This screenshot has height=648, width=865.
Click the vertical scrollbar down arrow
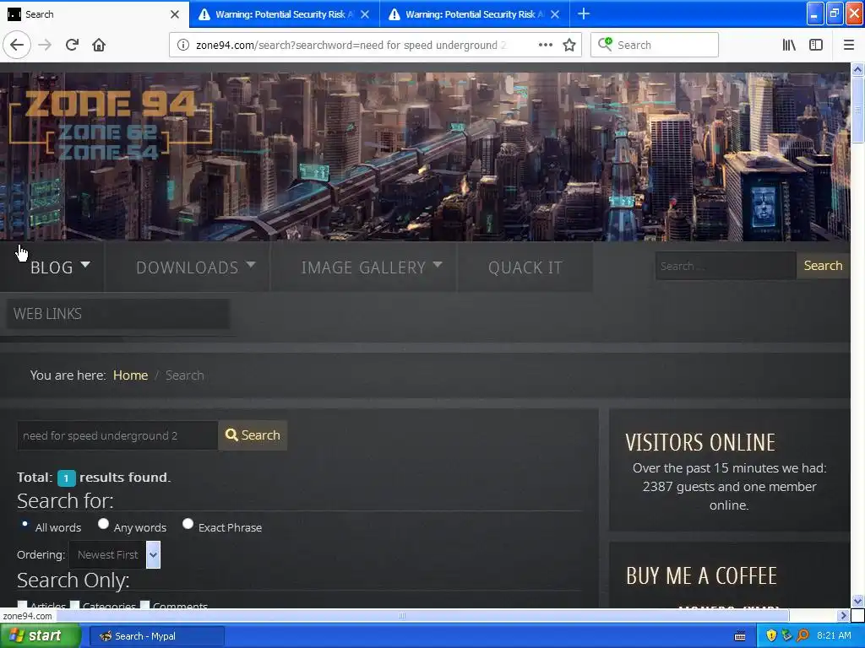(857, 601)
